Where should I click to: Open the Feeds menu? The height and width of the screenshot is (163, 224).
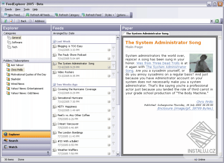click(8, 9)
